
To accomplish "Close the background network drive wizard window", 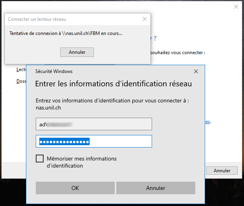I will click(236, 7).
